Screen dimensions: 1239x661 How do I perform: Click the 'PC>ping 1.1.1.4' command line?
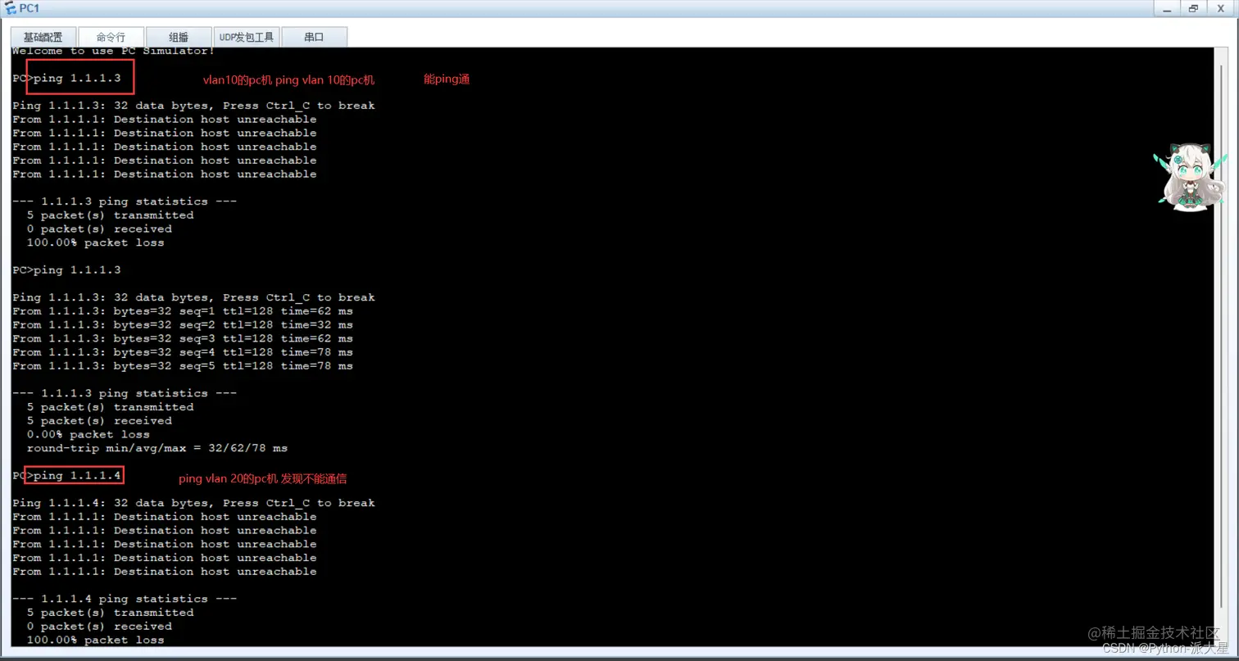pyautogui.click(x=67, y=475)
